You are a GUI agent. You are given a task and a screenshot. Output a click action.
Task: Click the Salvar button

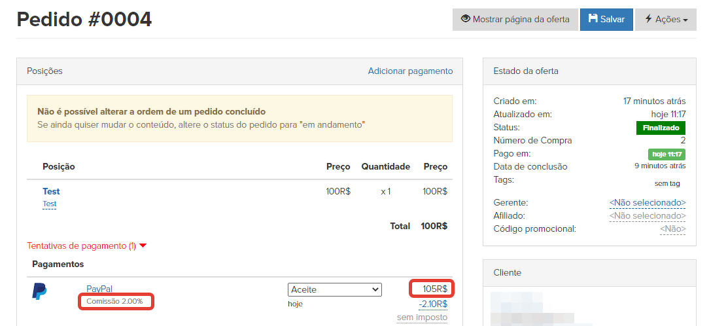coord(606,20)
